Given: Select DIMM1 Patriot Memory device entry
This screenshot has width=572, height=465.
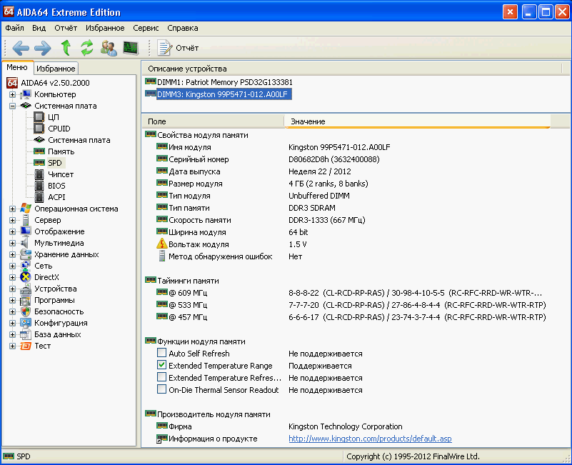Looking at the screenshot, I should coord(224,82).
